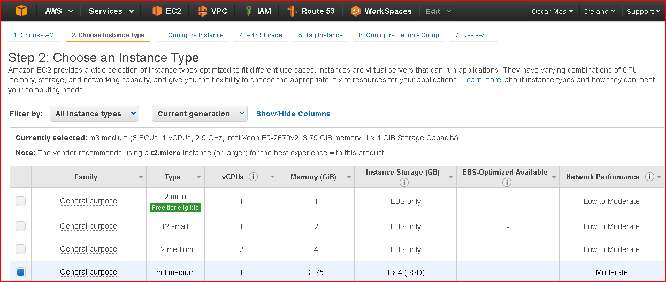Click General purpose in t2.micro row
Image resolution: width=666 pixels, height=282 pixels.
88,201
